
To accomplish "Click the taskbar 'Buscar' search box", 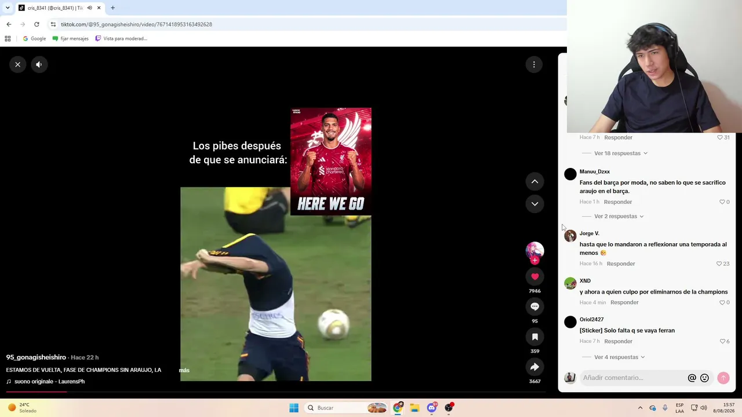I will click(347, 408).
